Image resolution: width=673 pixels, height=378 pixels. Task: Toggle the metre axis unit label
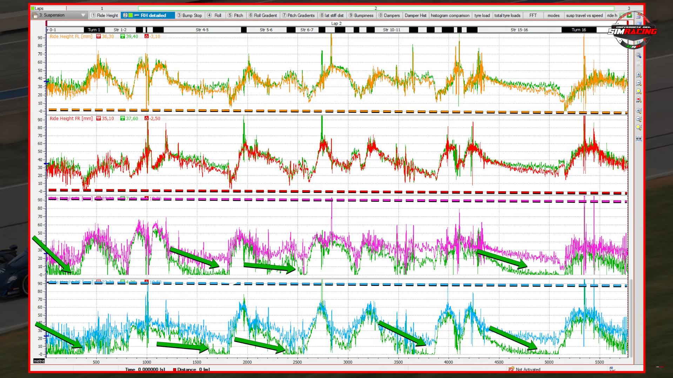pos(39,361)
